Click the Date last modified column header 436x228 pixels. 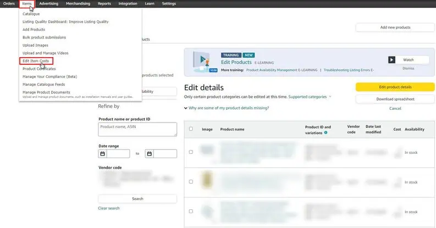pyautogui.click(x=373, y=130)
